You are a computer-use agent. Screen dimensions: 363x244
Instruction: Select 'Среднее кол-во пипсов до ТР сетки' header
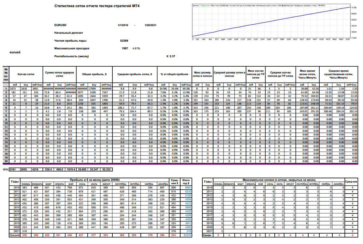pyautogui.click(x=280, y=75)
